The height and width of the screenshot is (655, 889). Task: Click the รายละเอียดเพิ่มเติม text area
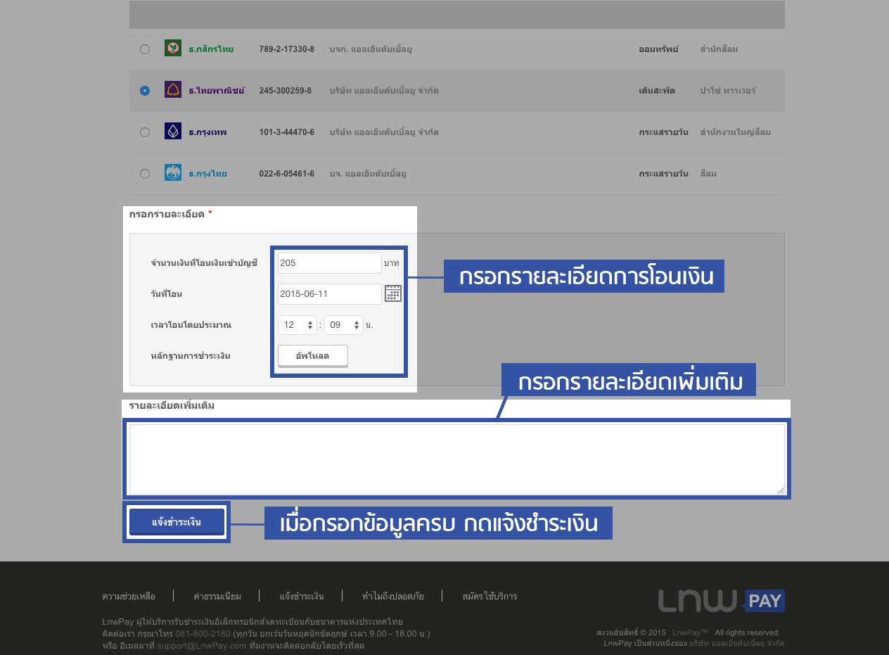click(x=456, y=459)
